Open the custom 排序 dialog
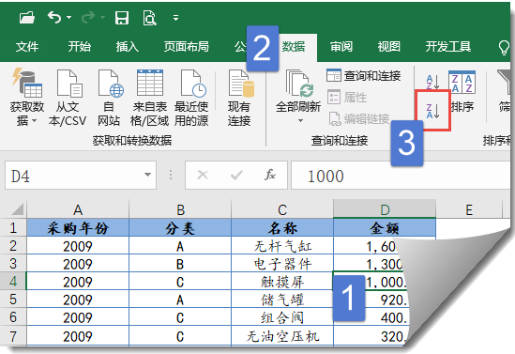This screenshot has width=515, height=354. click(x=462, y=91)
